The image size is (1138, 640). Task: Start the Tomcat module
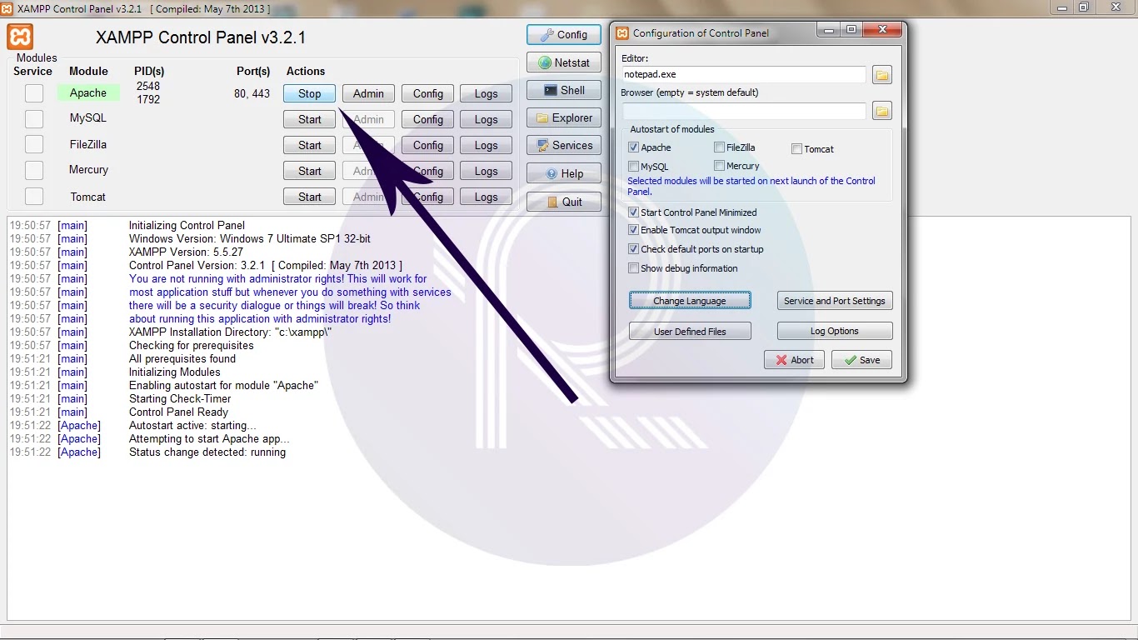[309, 197]
